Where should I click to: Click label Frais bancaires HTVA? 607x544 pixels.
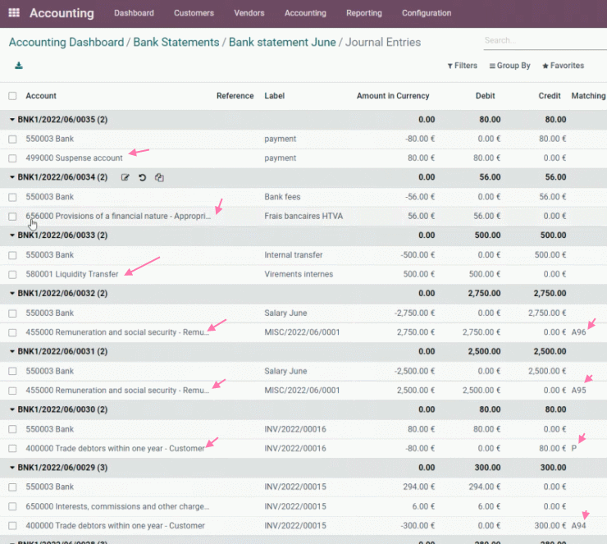(x=303, y=216)
